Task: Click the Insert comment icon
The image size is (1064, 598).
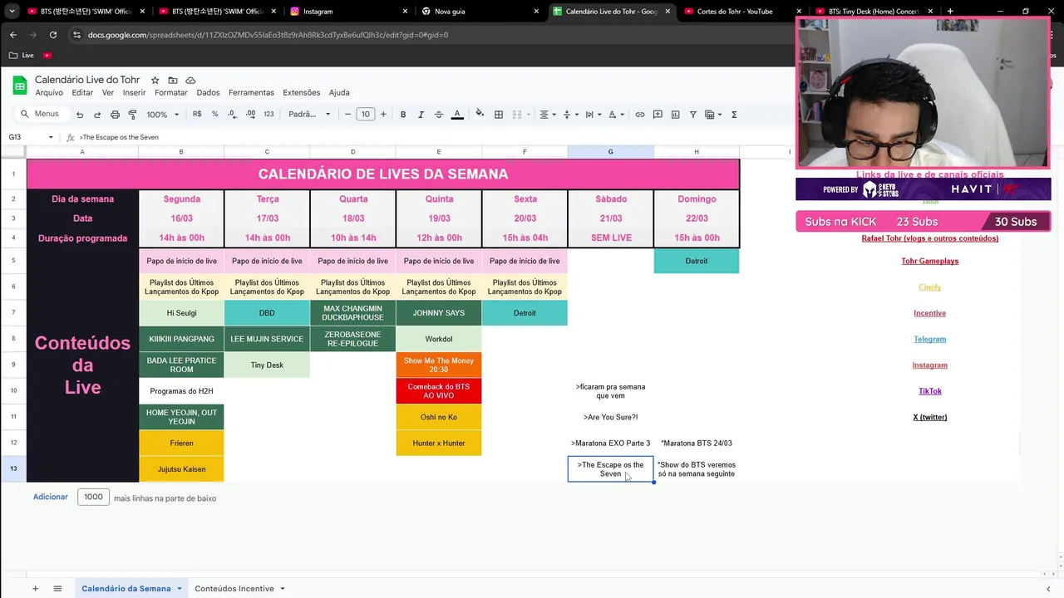Action: click(x=658, y=115)
